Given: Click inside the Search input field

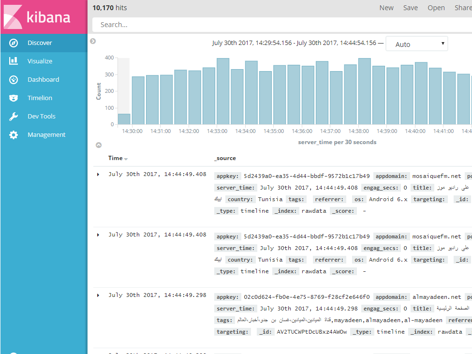Looking at the screenshot, I should click(x=242, y=24).
